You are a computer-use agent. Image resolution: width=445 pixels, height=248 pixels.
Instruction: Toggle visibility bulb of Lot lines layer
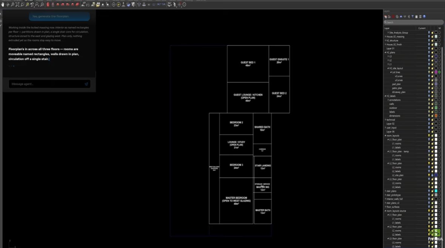pos(429,72)
